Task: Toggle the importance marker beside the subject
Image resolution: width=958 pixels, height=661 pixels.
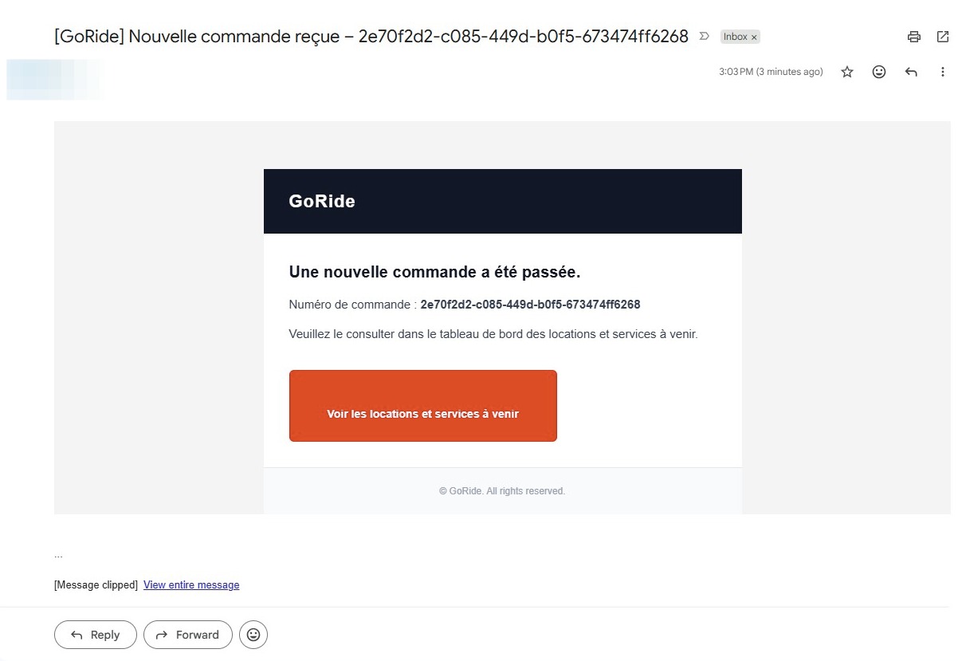Action: tap(704, 36)
